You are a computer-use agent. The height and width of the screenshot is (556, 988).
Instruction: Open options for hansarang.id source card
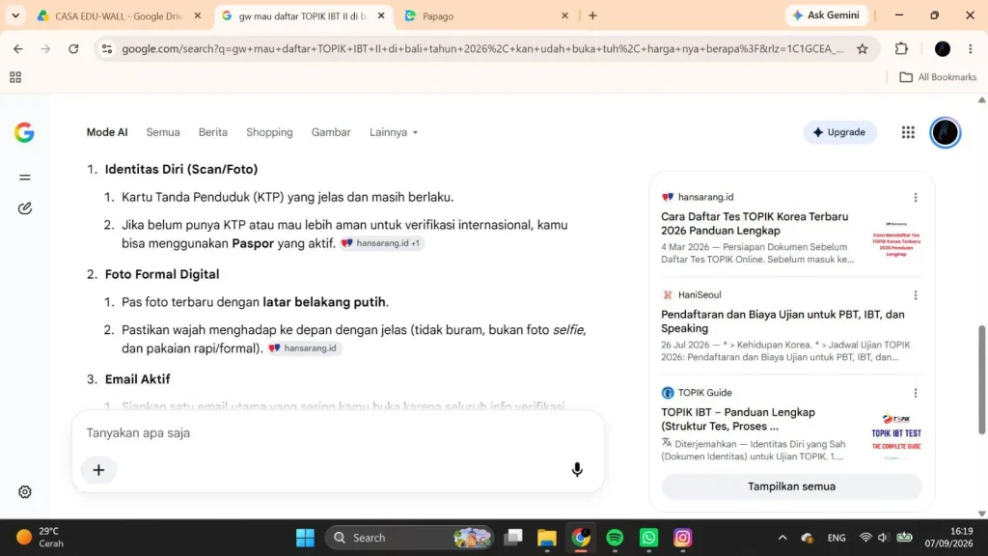[915, 197]
